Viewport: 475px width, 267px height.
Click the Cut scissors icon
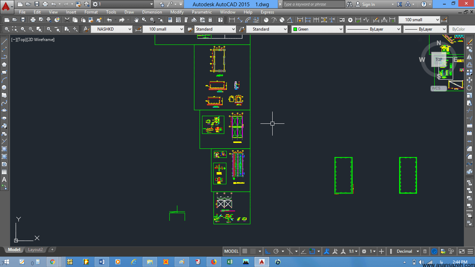pos(67,20)
